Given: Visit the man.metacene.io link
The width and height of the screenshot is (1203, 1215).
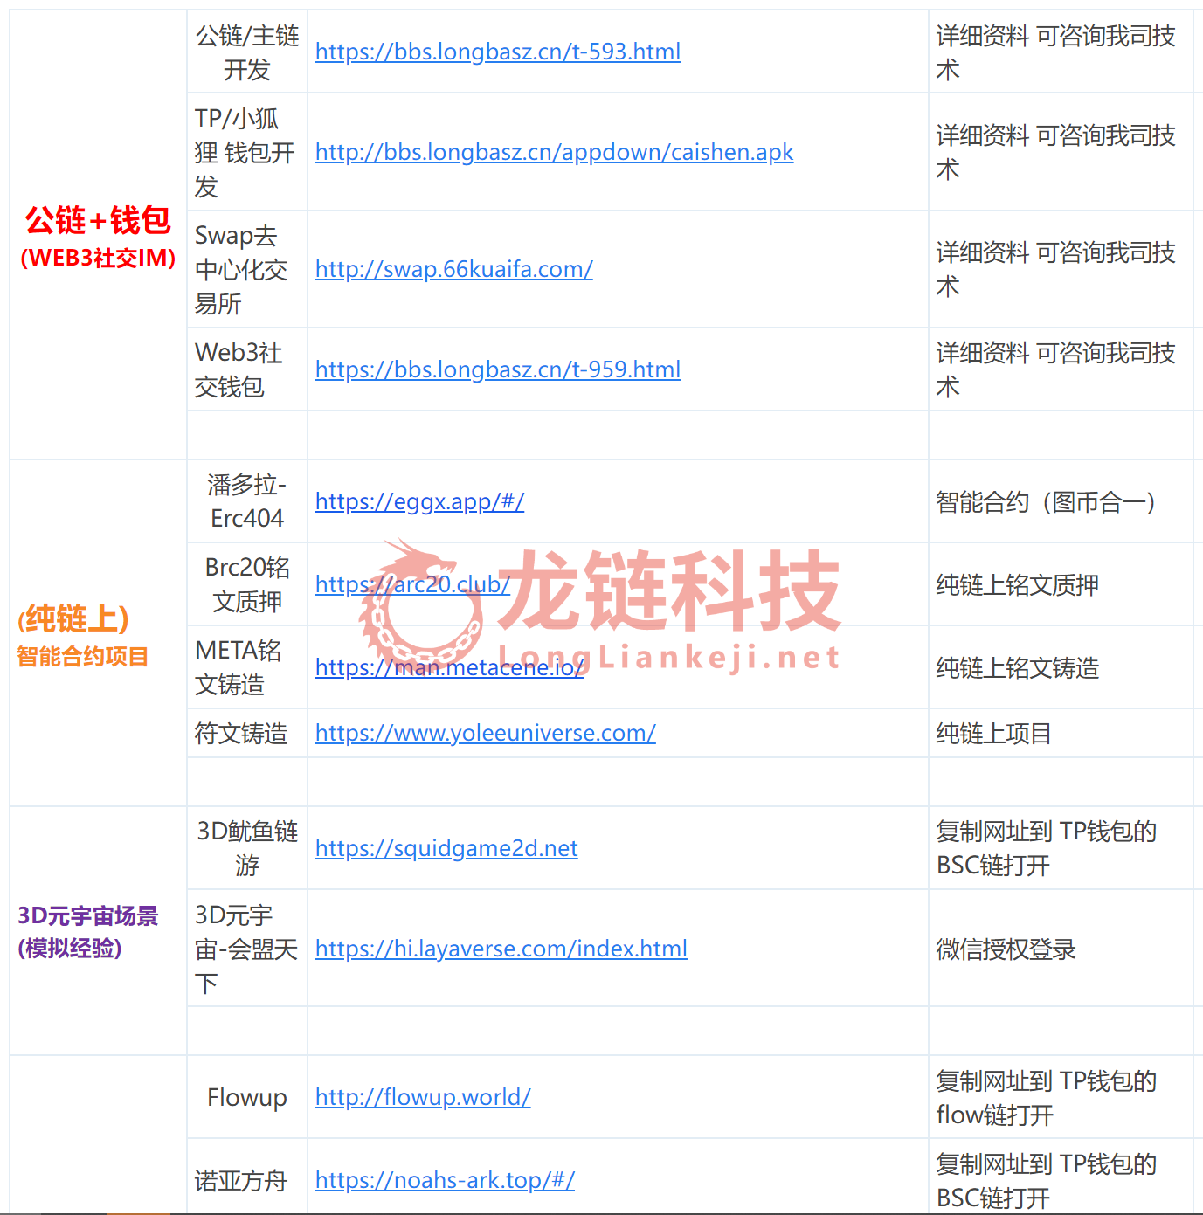Looking at the screenshot, I should pyautogui.click(x=449, y=667).
